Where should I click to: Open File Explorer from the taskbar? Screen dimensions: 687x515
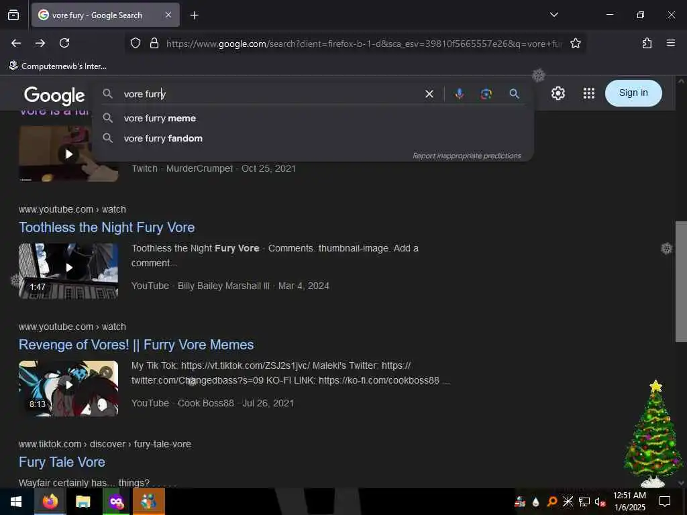[83, 502]
